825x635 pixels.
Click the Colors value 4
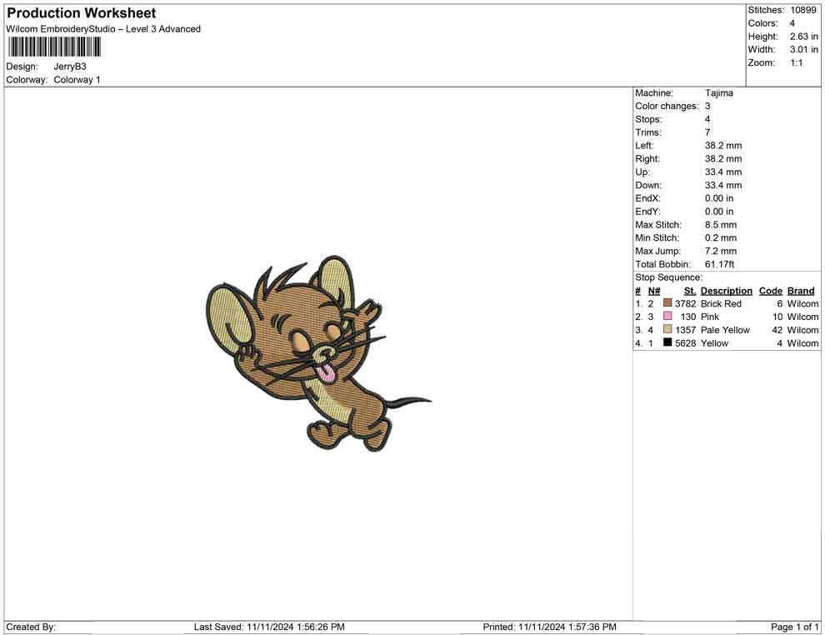792,23
